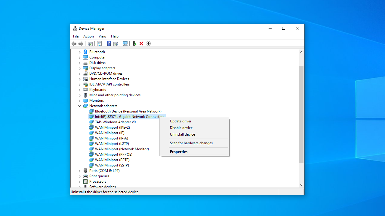Screen dimensions: 385x216
Task: Click the red X Uninstall device icon
Action: pyautogui.click(x=141, y=43)
